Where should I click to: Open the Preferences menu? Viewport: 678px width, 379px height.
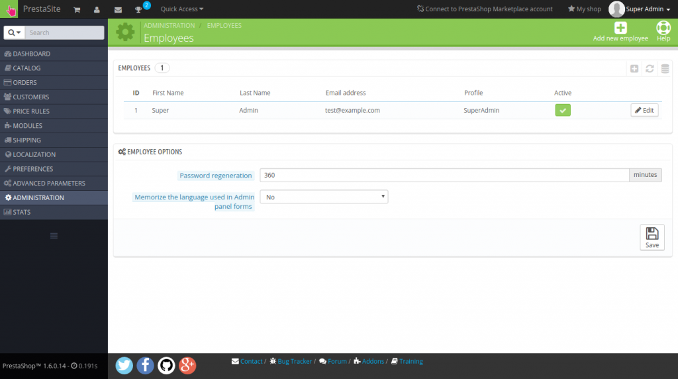[x=54, y=169]
